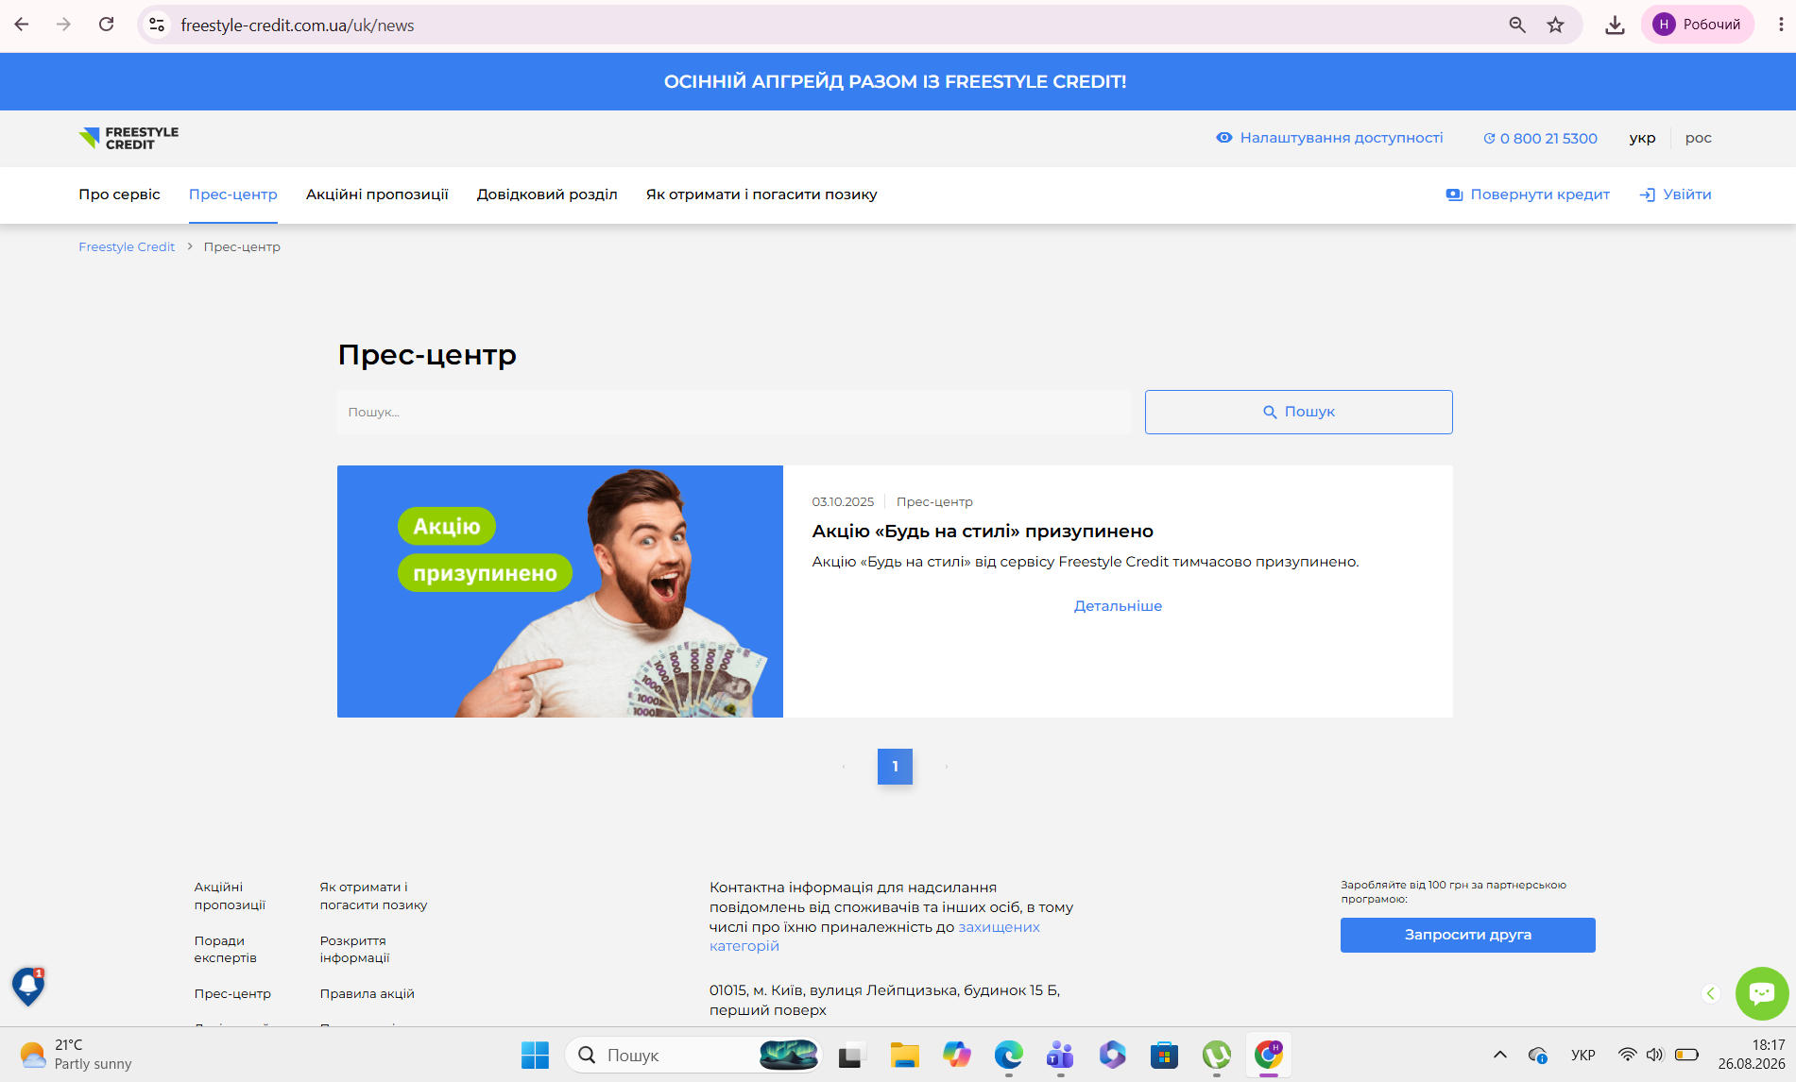Open footer link Розкриття інформації
The width and height of the screenshot is (1796, 1082).
(x=354, y=950)
